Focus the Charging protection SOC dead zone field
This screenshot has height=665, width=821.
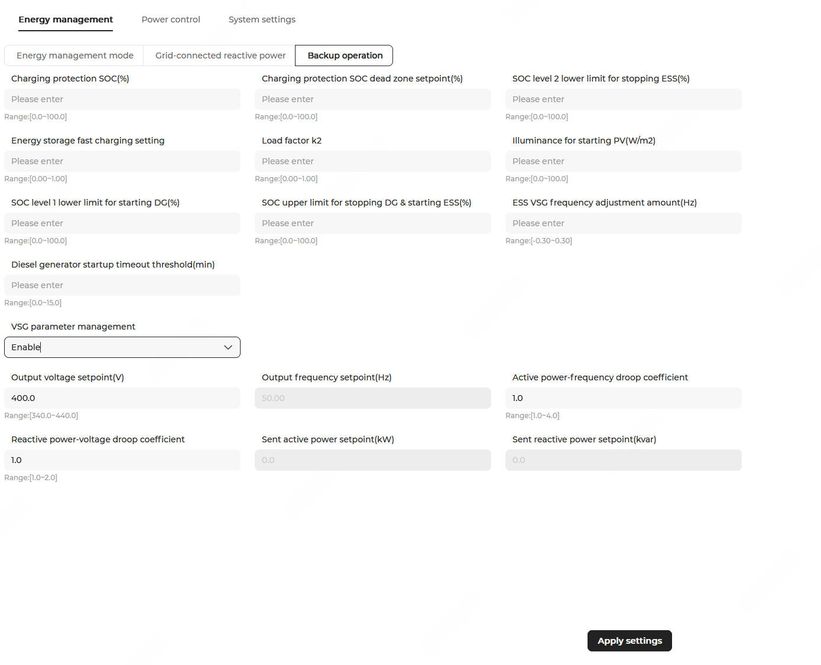372,99
